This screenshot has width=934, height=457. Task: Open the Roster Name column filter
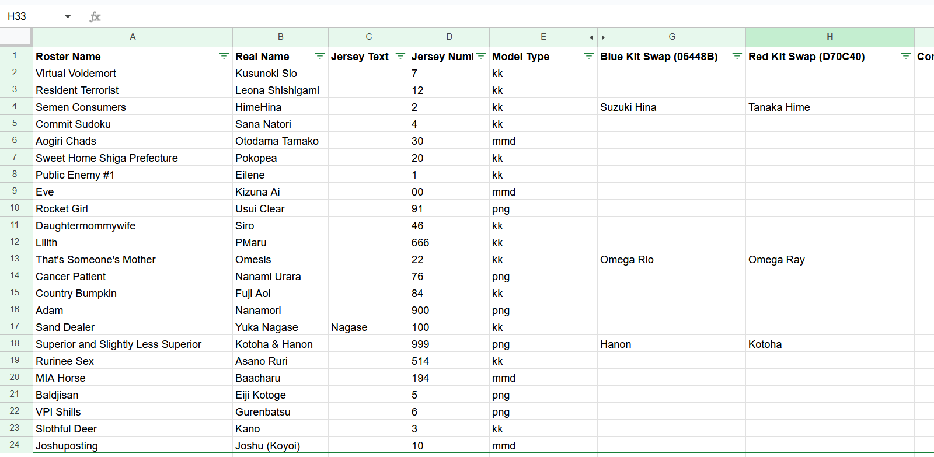pyautogui.click(x=224, y=56)
